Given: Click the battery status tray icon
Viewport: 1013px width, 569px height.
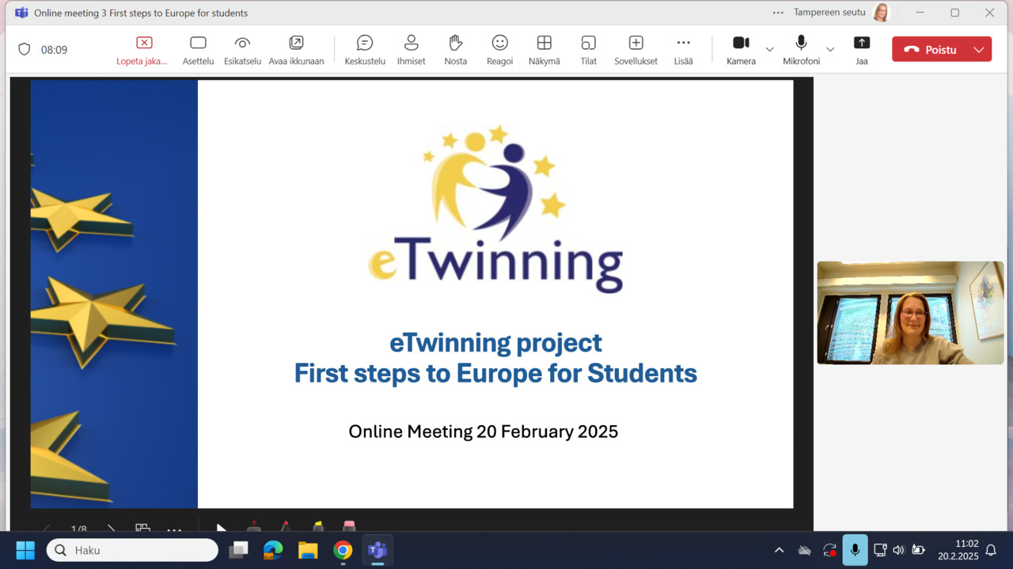Looking at the screenshot, I should pos(918,550).
